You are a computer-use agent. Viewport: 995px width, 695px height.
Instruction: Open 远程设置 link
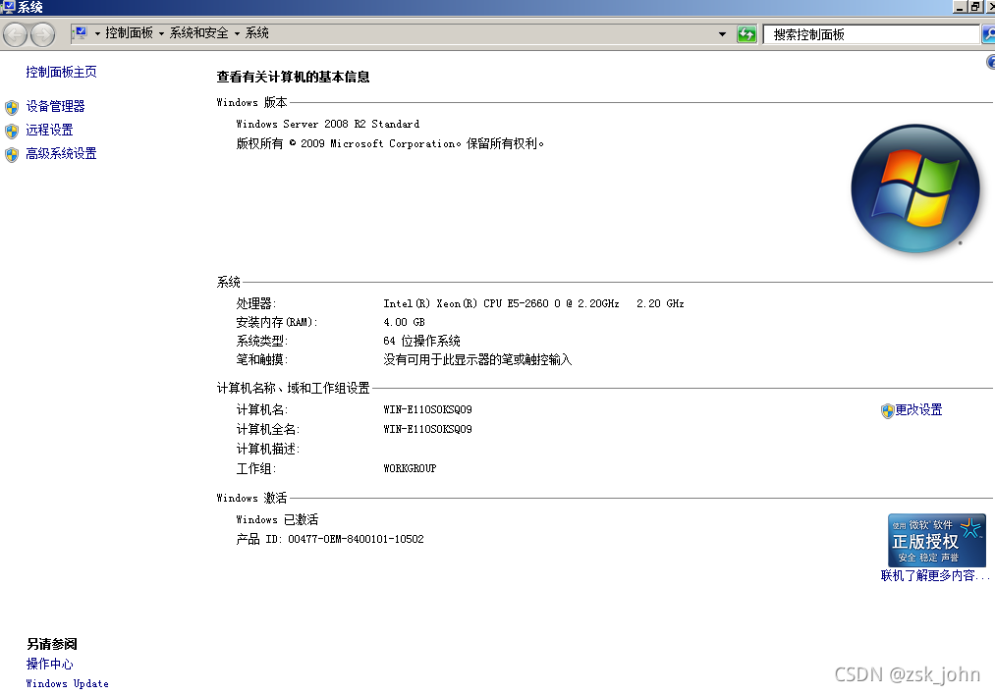click(x=49, y=130)
